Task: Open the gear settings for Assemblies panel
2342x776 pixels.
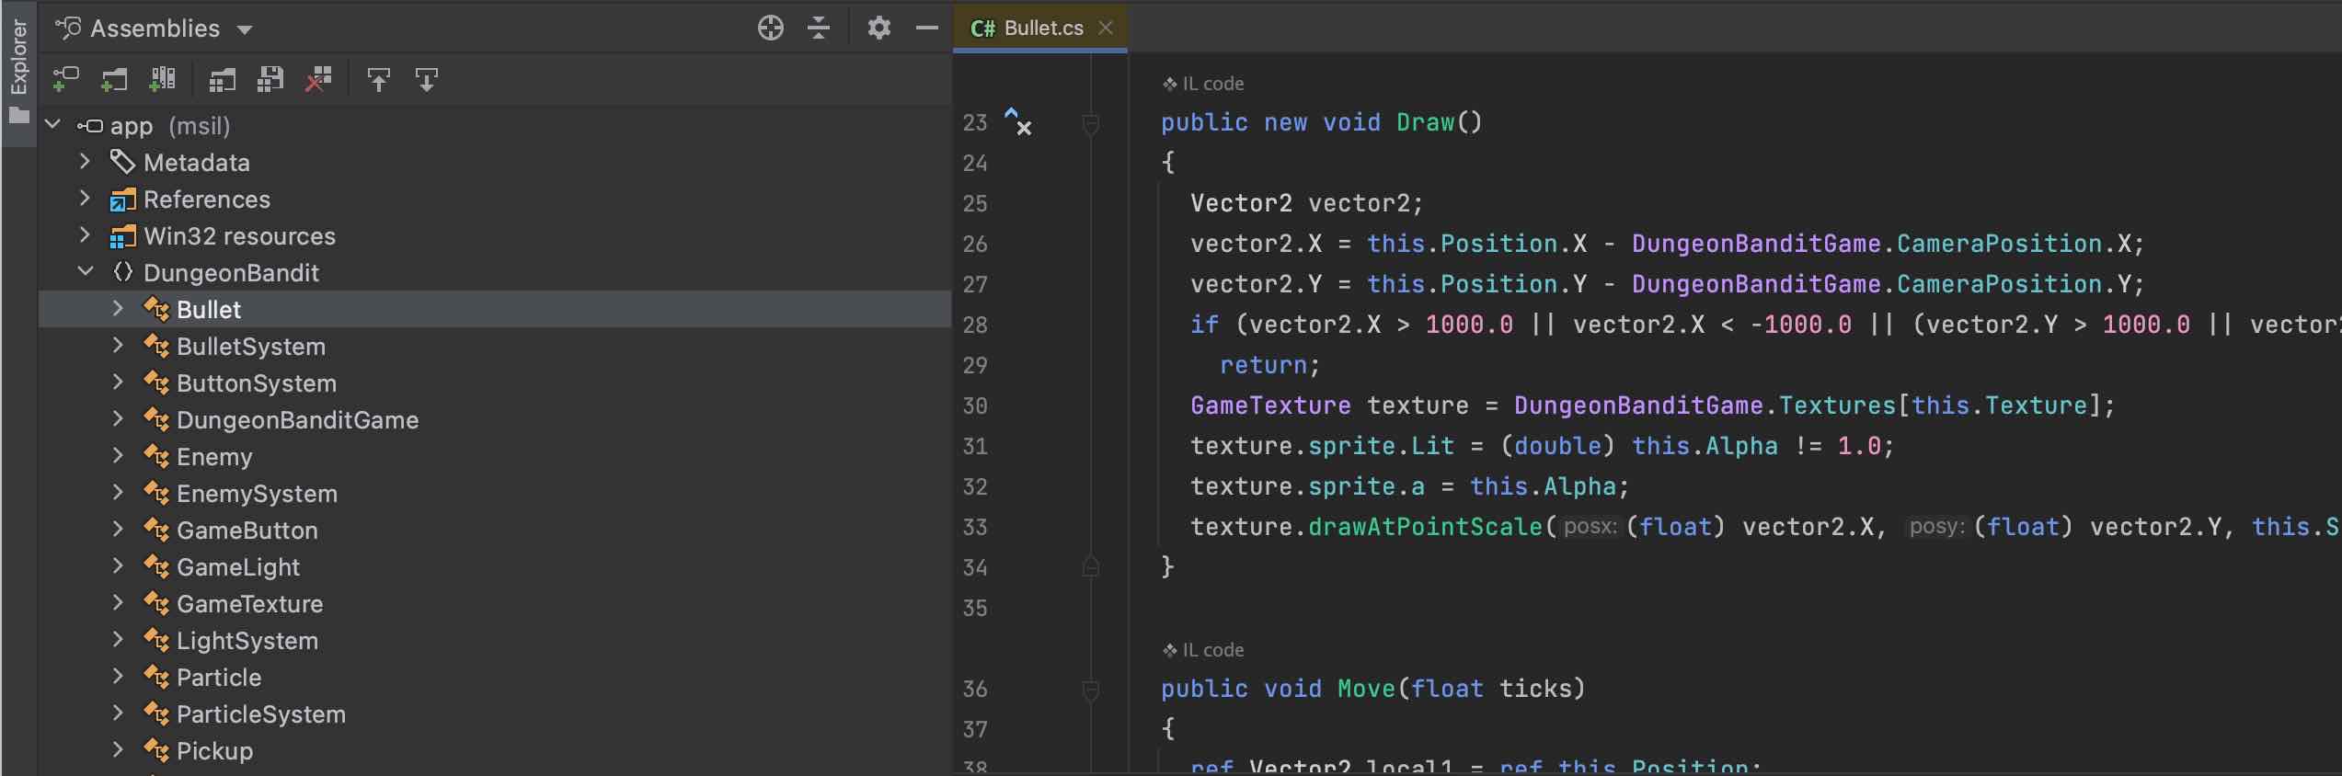Action: [x=878, y=29]
